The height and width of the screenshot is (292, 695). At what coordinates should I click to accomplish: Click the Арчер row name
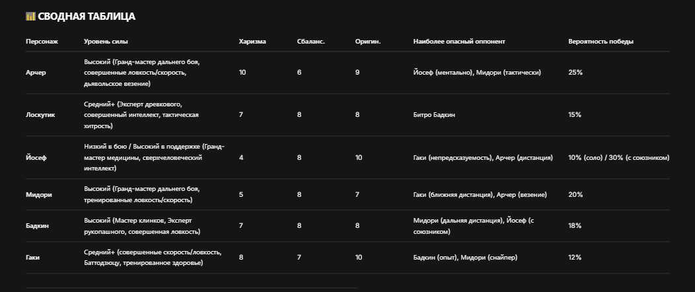(36, 73)
